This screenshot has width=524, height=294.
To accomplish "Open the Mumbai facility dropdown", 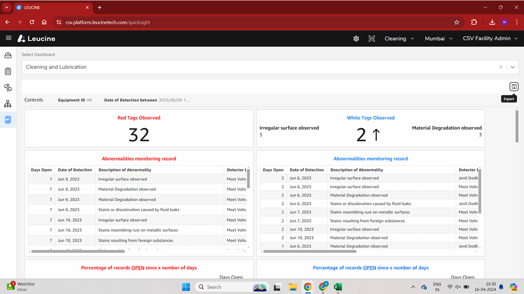I will (x=439, y=38).
